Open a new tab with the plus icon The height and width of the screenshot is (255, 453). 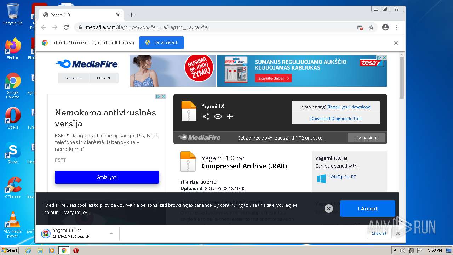[x=131, y=15]
